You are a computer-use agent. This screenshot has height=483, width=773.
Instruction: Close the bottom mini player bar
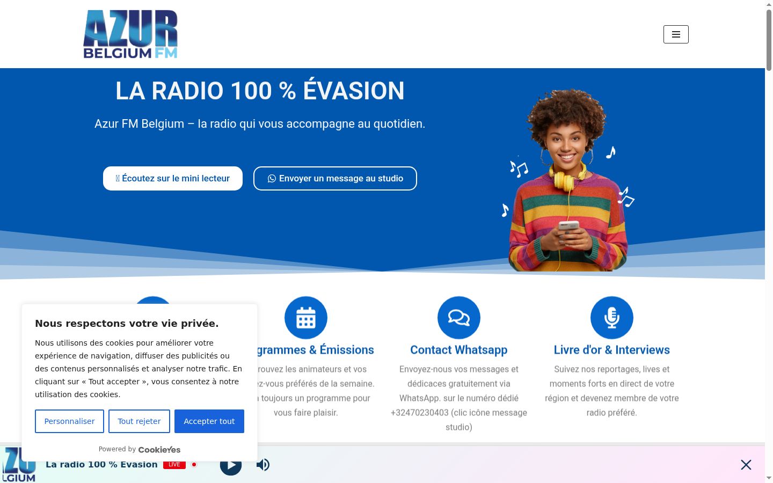point(746,465)
